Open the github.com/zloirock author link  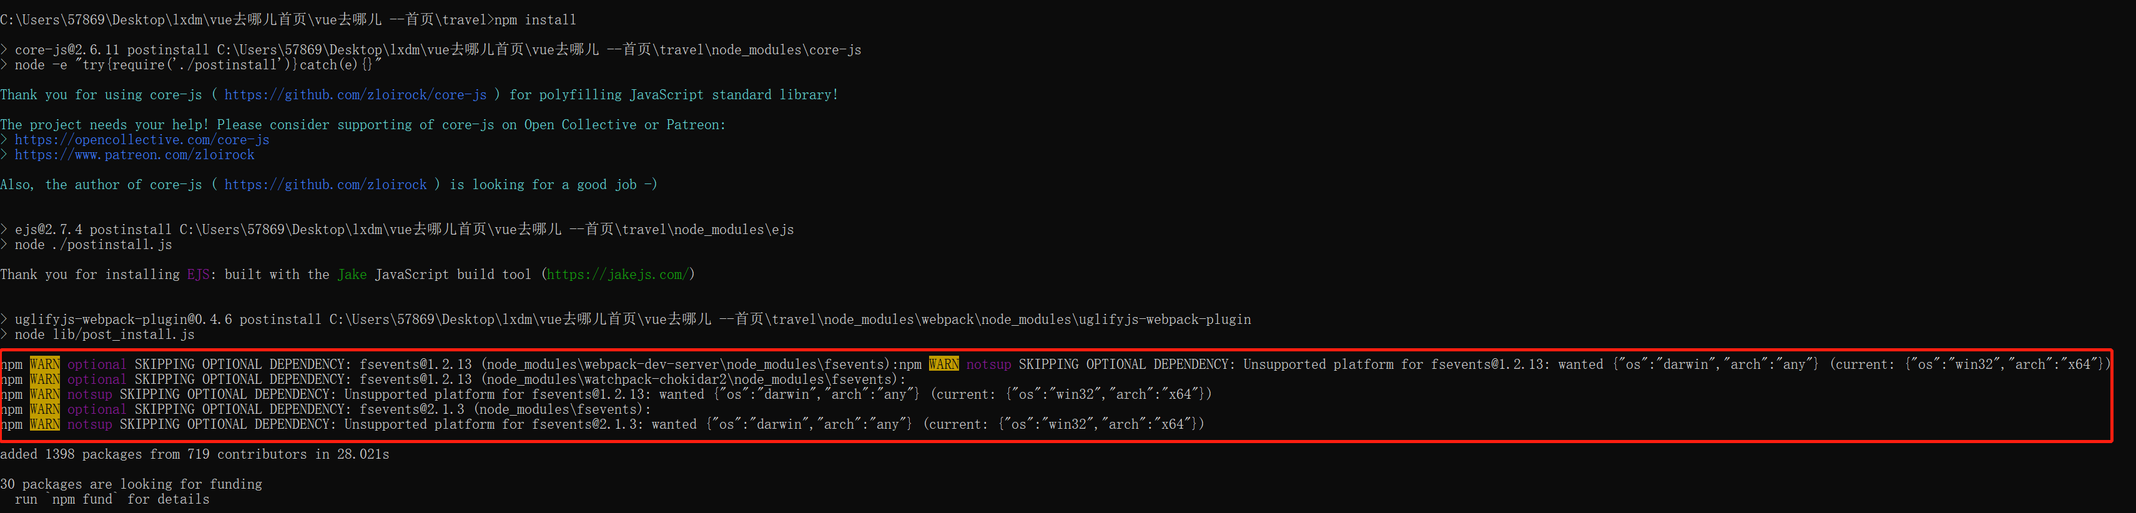coord(325,185)
